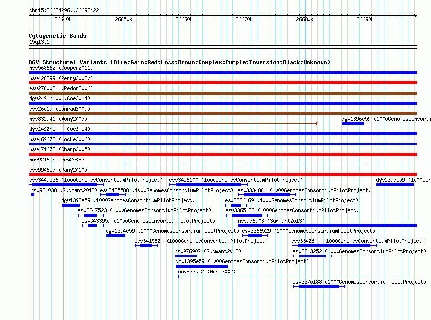
Task: Click the red bar under esv994657 (Pang2010)
Action: pos(223,175)
